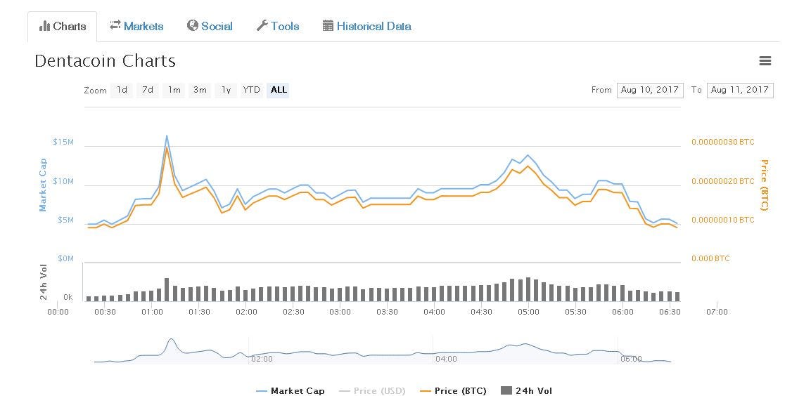
Task: Click the Dentacoin Charts heading
Action: click(105, 61)
